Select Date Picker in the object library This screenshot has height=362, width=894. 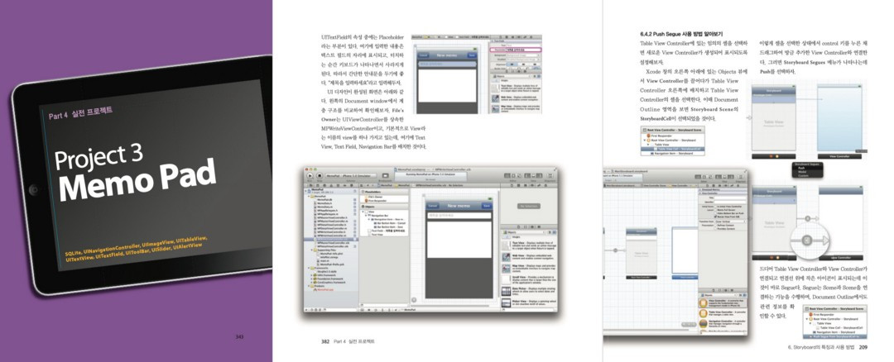coord(529,292)
